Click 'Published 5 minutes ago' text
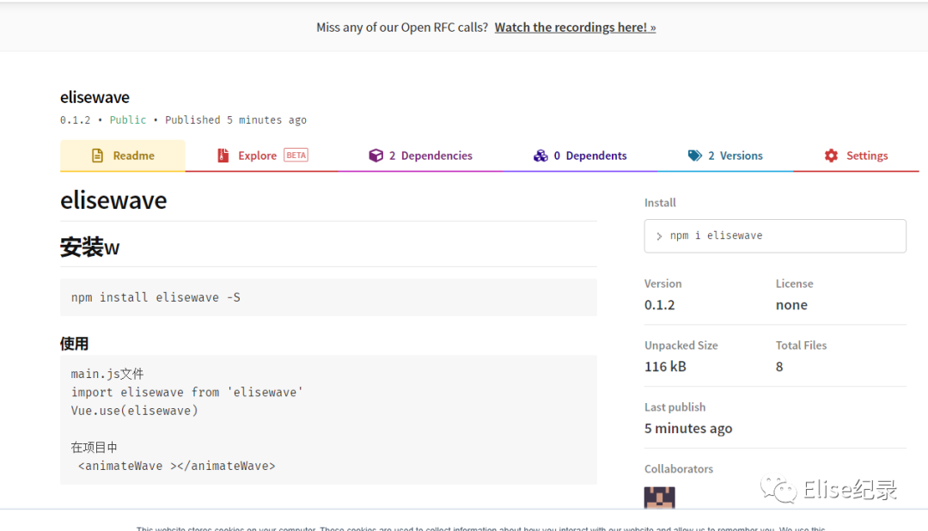Image resolution: width=928 pixels, height=531 pixels. [x=235, y=119]
